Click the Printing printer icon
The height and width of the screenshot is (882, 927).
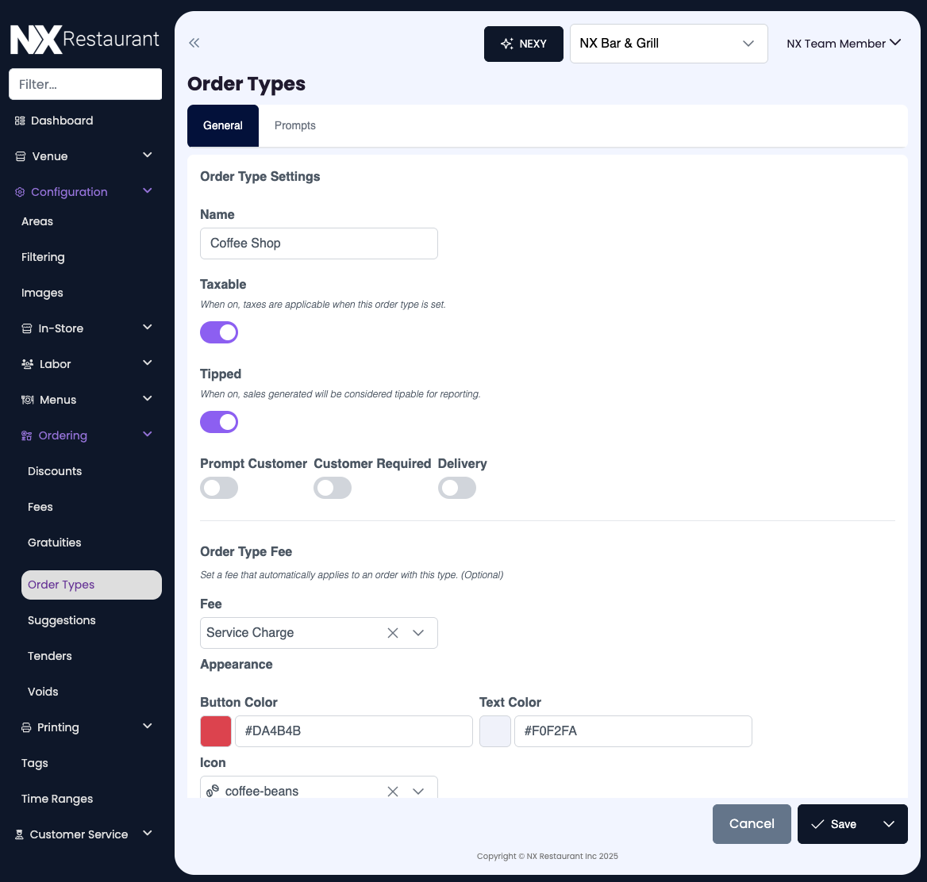[x=26, y=727]
